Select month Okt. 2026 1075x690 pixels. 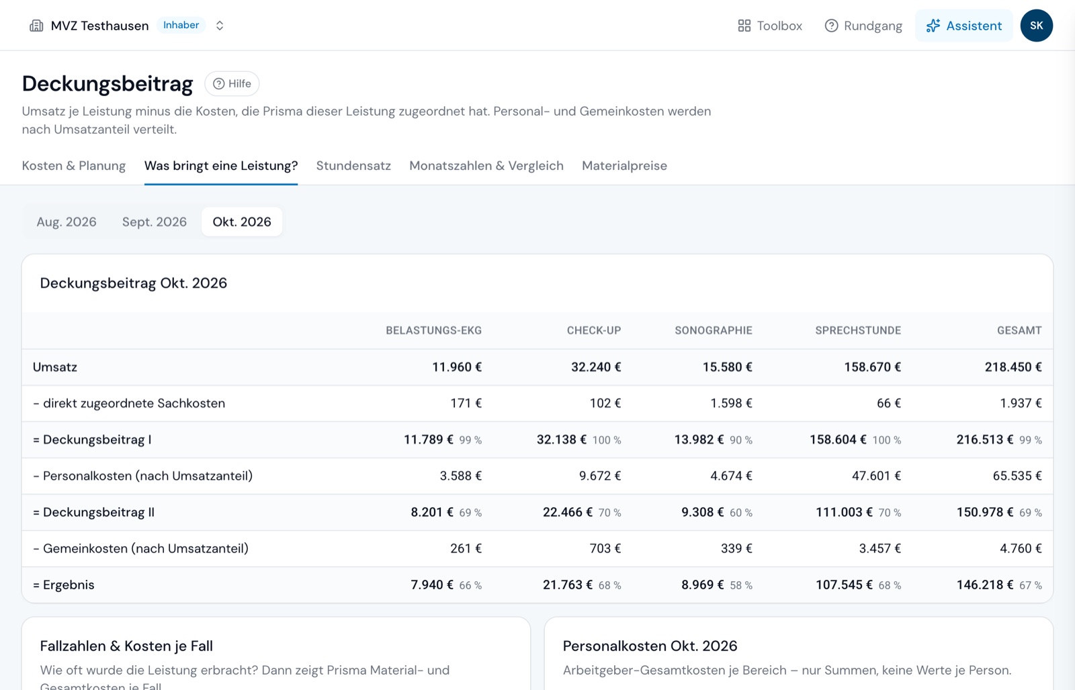point(242,222)
